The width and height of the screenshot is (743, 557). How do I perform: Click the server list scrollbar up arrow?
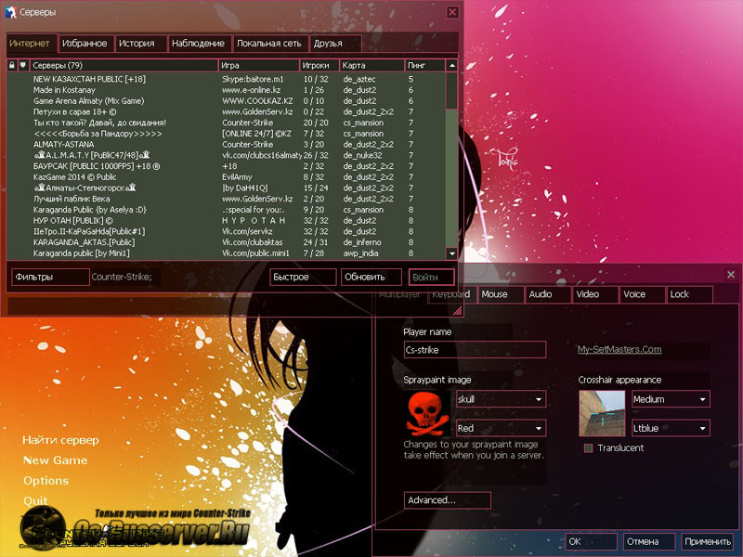pyautogui.click(x=452, y=65)
